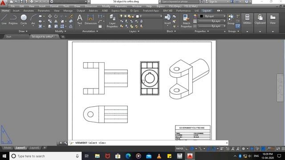285x160 pixels.
Task: Toggle object snap in status bar
Action: (214, 149)
